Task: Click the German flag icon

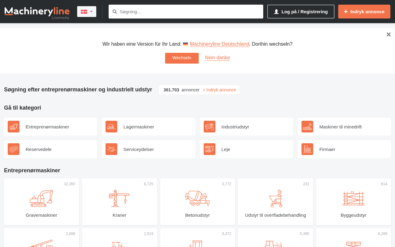Action: [185, 44]
